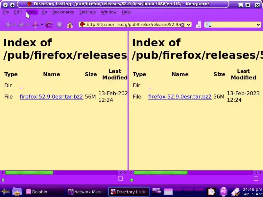
Task: Open the File menu
Action: coord(6,12)
